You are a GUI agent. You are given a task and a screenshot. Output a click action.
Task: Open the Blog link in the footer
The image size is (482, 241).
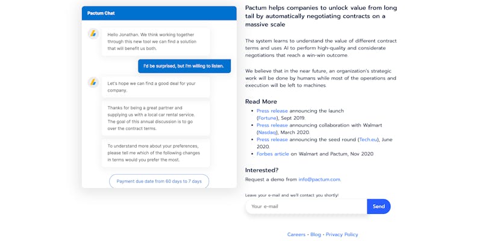pyautogui.click(x=316, y=234)
